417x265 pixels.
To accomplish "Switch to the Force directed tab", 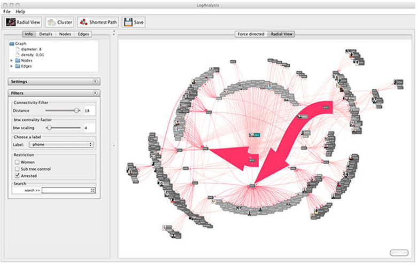I will pyautogui.click(x=251, y=34).
